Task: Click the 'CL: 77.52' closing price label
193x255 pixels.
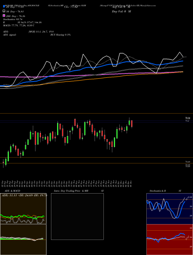Action: tap(71, 7)
